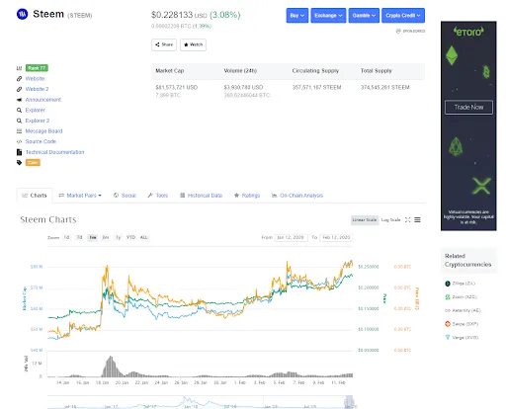Viewport: 506px width, 409px height.
Task: Open the chart hamburger menu
Action: coord(417,219)
